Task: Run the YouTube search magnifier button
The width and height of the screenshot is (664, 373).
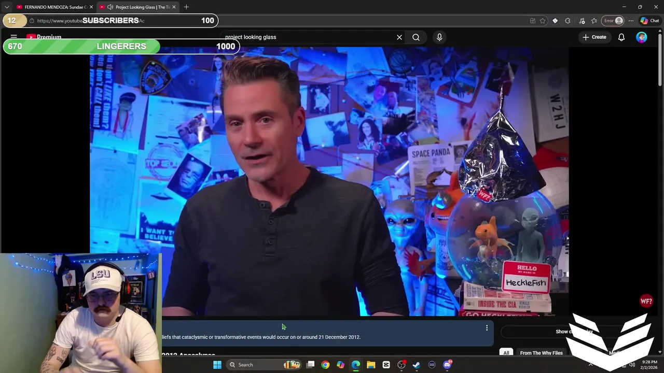Action: tap(416, 37)
